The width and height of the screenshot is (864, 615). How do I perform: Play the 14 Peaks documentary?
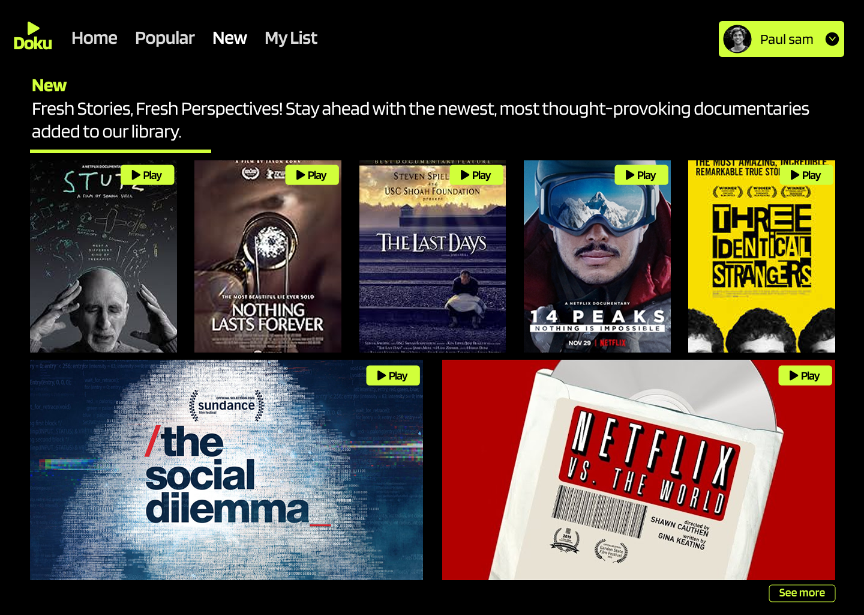(x=641, y=175)
